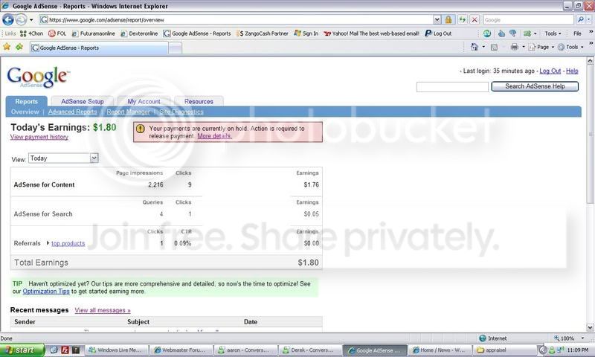Click the browser Forward arrow button
This screenshot has width=595, height=357.
coord(22,19)
